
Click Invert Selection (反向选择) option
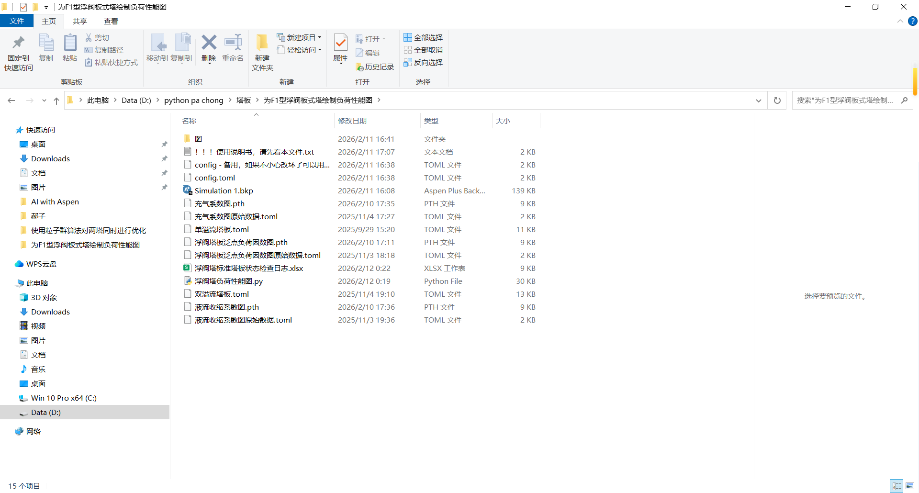pos(423,62)
